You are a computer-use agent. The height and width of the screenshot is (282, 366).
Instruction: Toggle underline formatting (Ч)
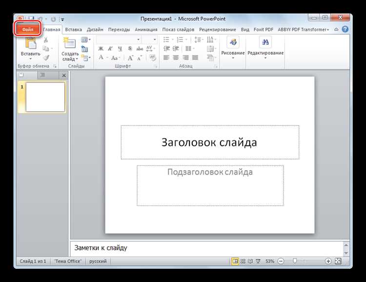121,48
